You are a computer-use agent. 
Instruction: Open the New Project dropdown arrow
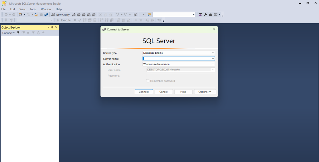coord(25,15)
